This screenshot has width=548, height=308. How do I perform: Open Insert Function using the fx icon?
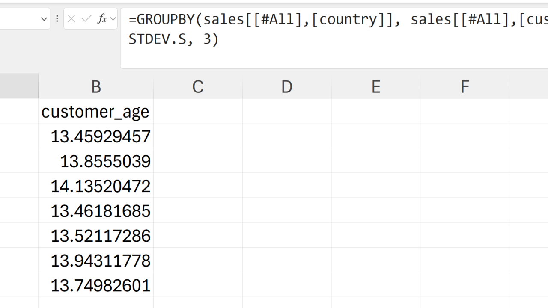tap(102, 19)
